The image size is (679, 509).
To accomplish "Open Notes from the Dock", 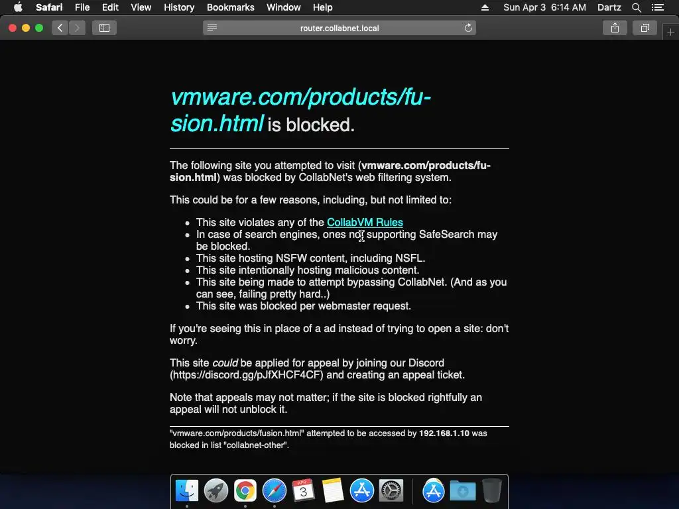I will point(333,490).
